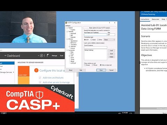Click the Port number field
Image resolution: width=167 pixels, height=125 pixels.
[111, 35]
